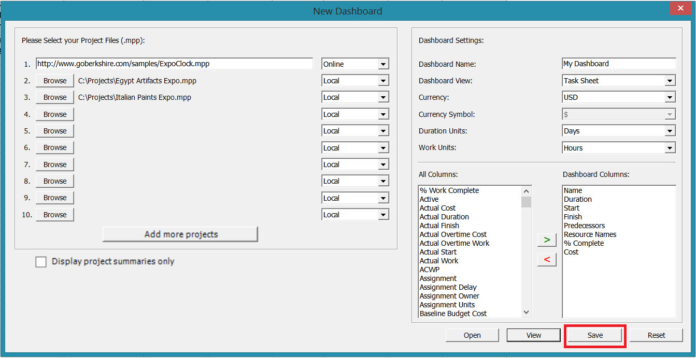This screenshot has width=696, height=358.
Task: Close the New Dashboard window
Action: (680, 8)
